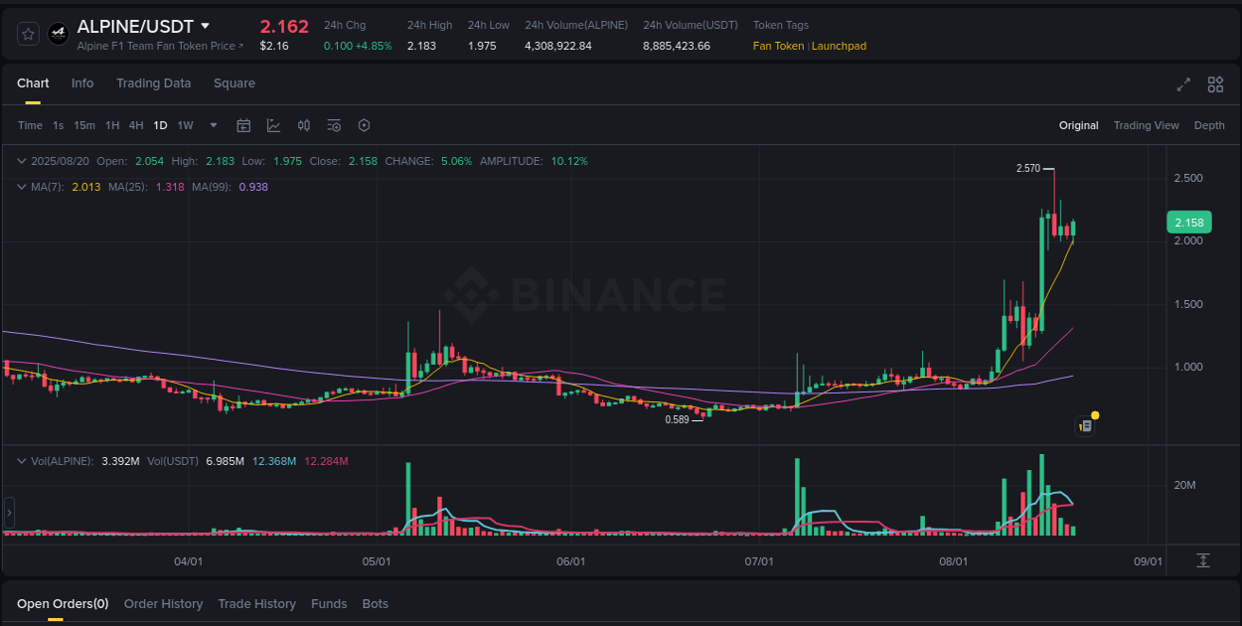Open the ALPINE/USDT pair dropdown
1242x626 pixels.
206,26
